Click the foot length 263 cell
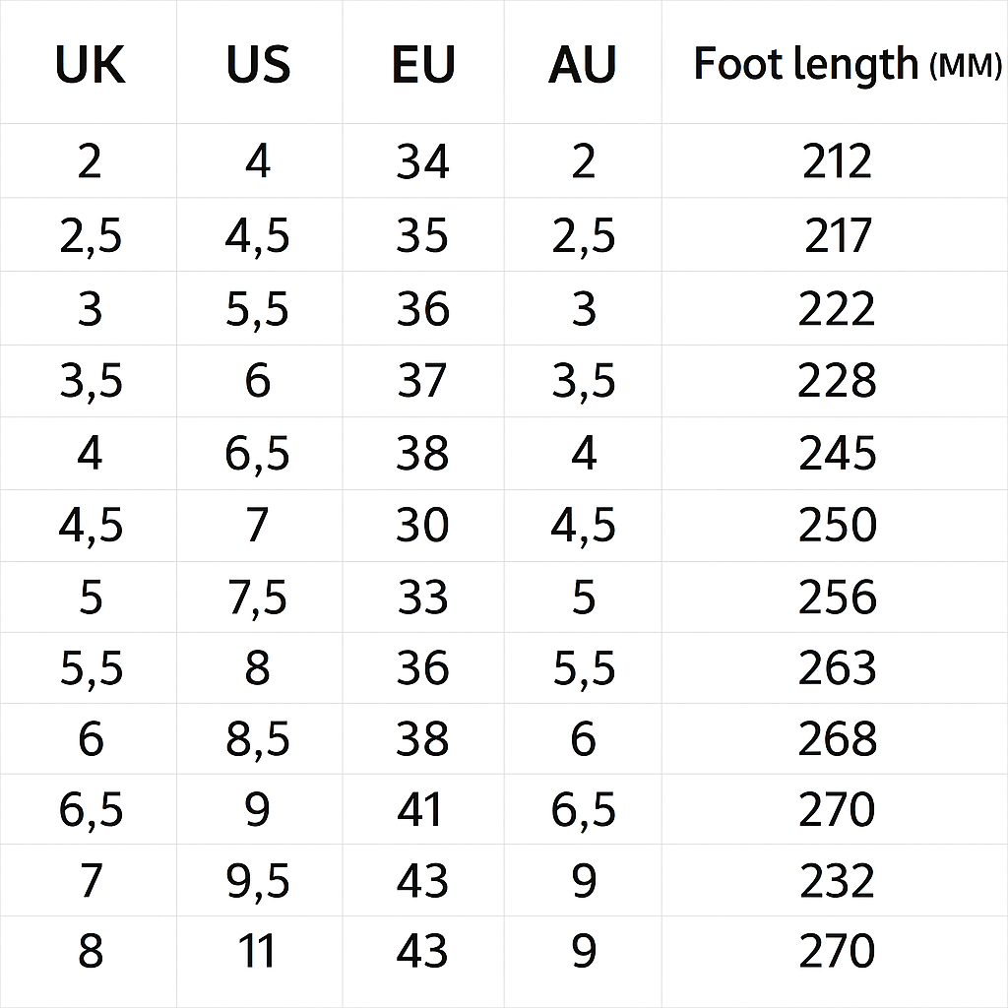The width and height of the screenshot is (1008, 1008). tap(837, 668)
